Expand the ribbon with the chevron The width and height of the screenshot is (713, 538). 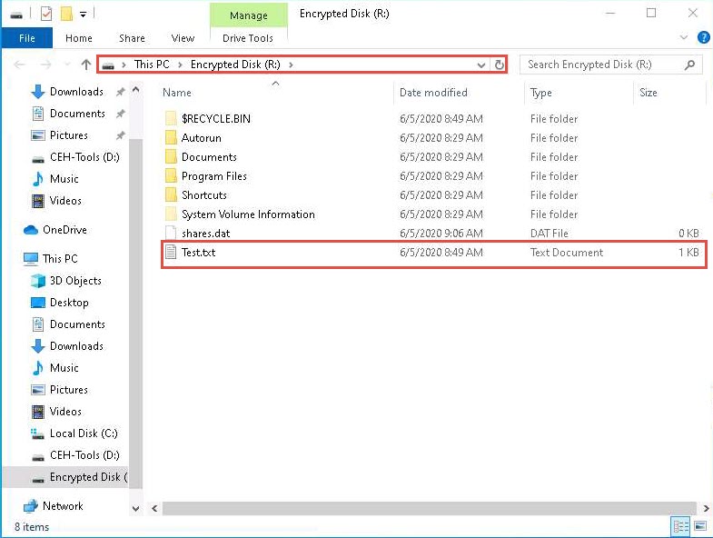pyautogui.click(x=685, y=38)
